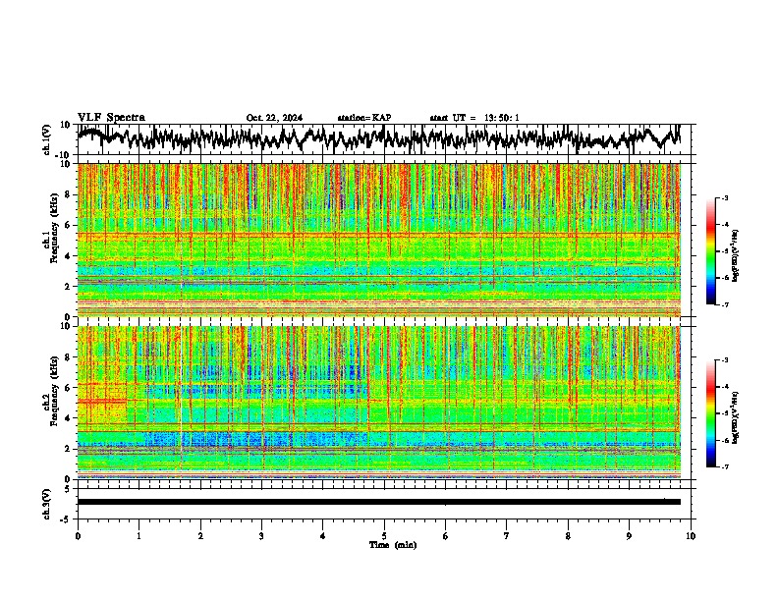
Task: Click the "-3" label on ch.1 color scale
Action: [725, 198]
